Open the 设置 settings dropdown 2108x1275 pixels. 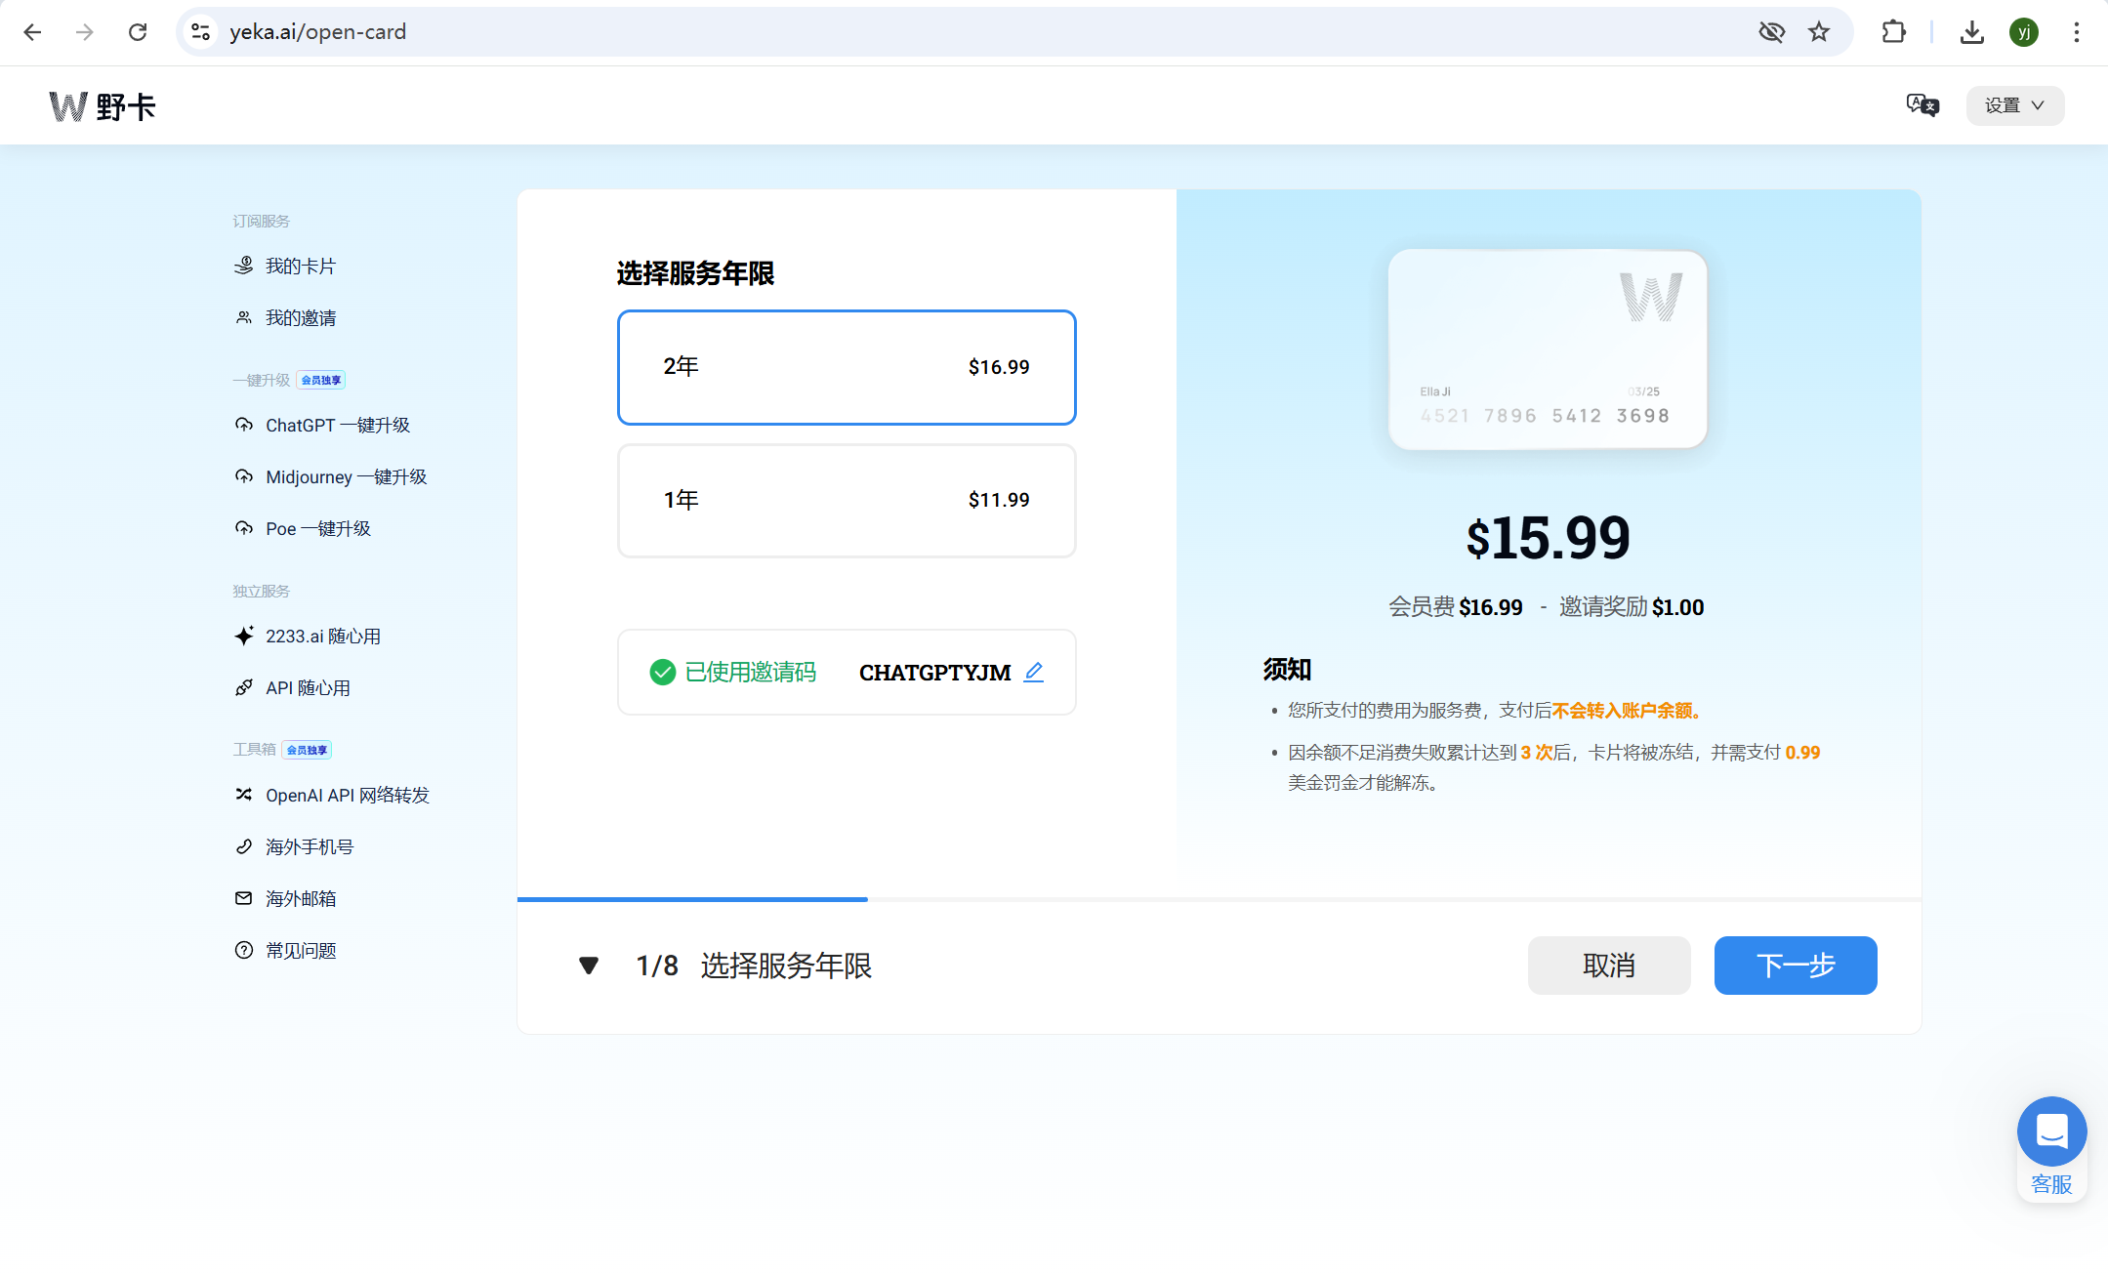(2014, 105)
